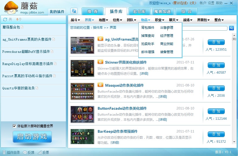The width and height of the screenshot is (238, 156).
Task: Switch to the 宏仓库 tab
Action: coord(139,11)
